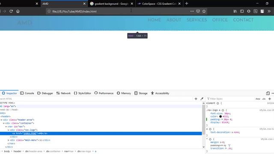Click highlighter icon of the * rule
274x154 pixels.
(210, 139)
